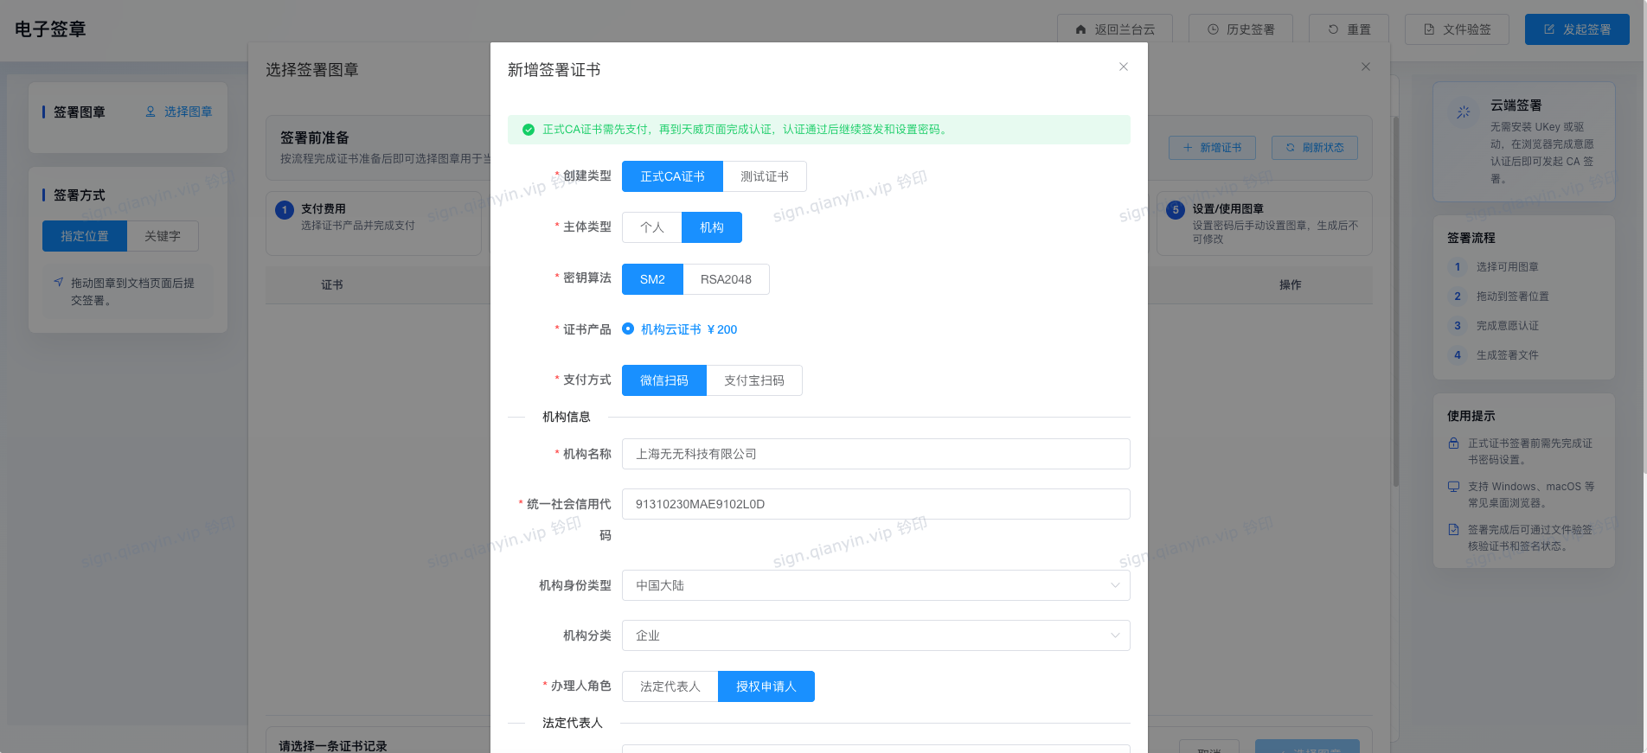
Task: Choose 个人 as subject type
Action: 652,227
